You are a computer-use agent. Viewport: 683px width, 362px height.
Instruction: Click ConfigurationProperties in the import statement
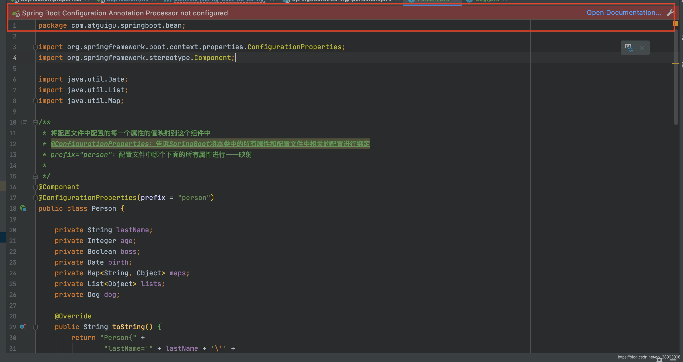tap(295, 47)
